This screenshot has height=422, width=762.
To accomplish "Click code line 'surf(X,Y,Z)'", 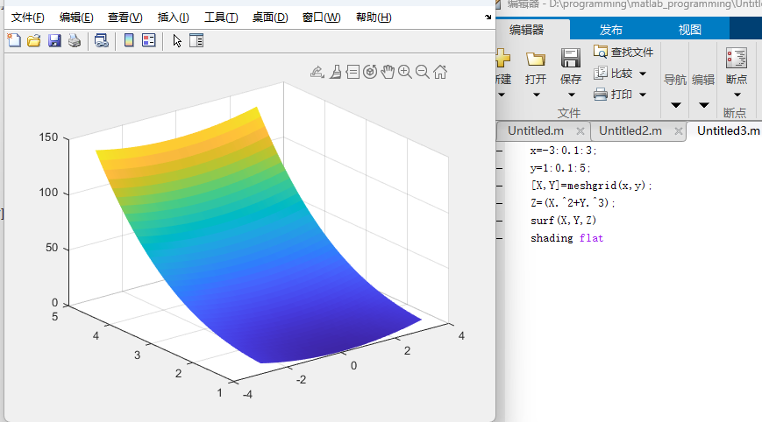I will pyautogui.click(x=563, y=221).
